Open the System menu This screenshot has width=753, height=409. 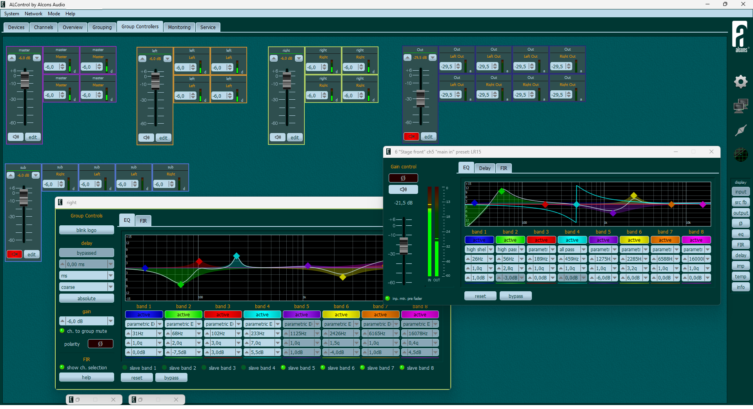click(x=11, y=14)
